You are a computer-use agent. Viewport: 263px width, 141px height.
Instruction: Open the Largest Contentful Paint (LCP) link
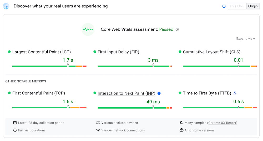click(42, 52)
